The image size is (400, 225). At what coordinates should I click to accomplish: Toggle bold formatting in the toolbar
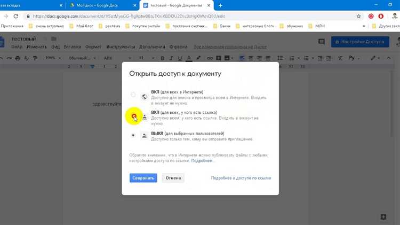pos(163,58)
